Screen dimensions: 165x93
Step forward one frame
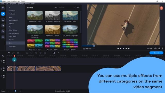pos(126,49)
